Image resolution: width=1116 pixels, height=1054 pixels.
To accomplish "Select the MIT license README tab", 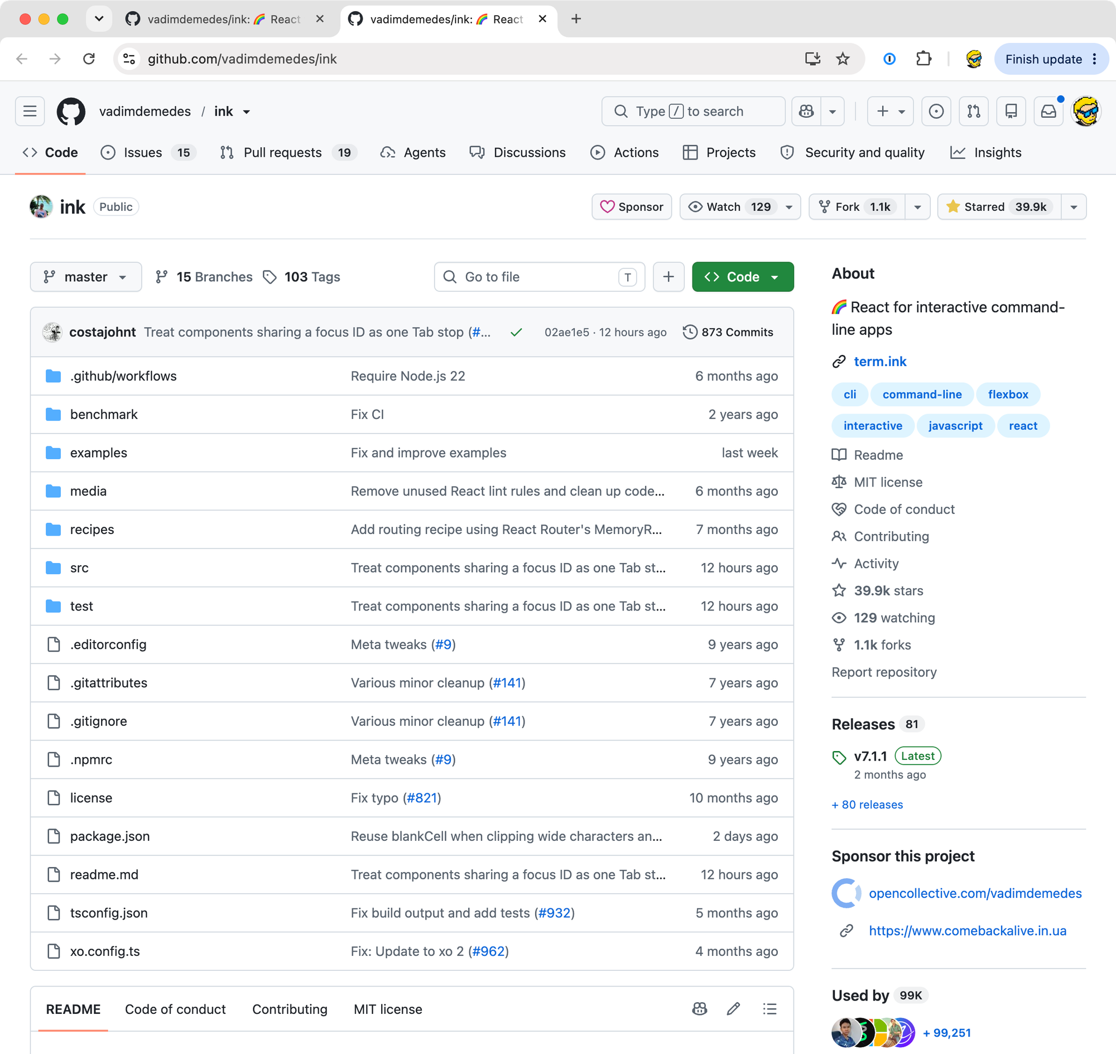I will coord(388,1009).
